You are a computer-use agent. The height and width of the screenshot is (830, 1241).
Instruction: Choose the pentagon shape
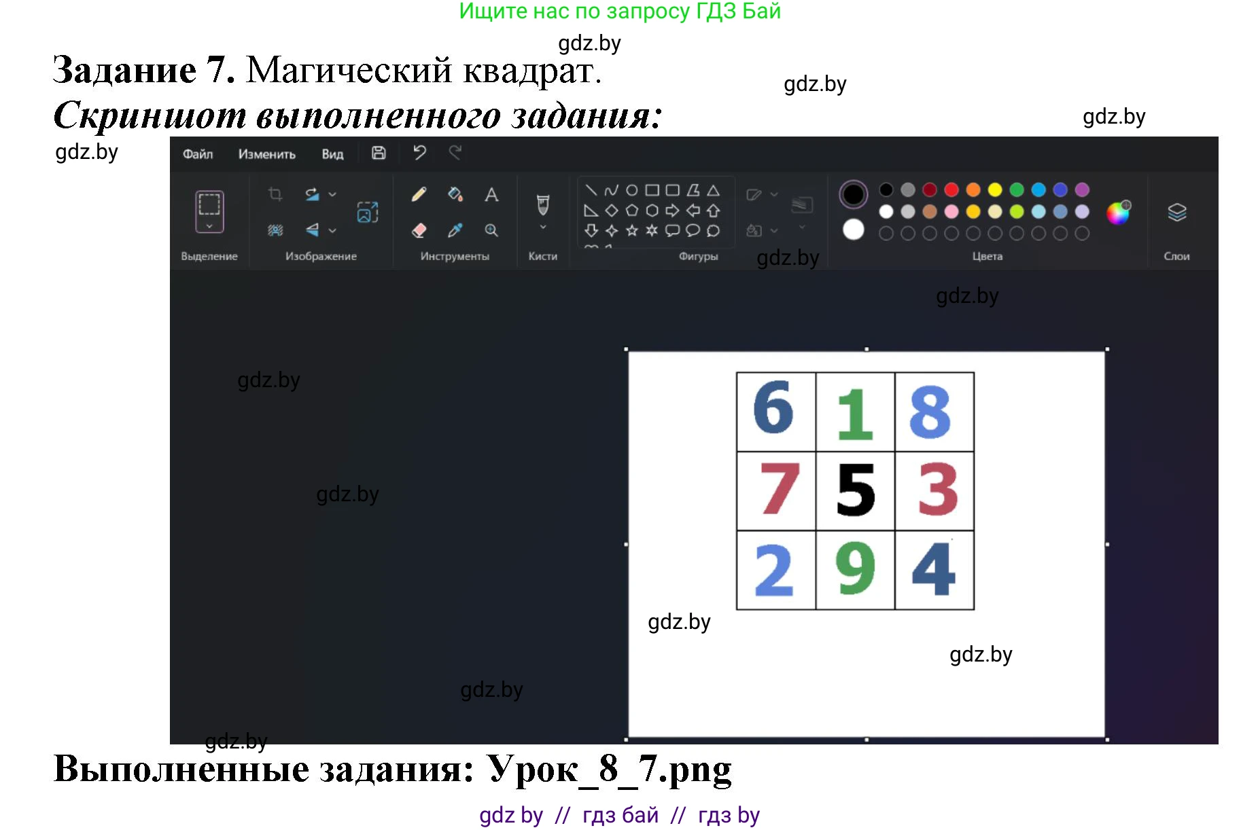(x=632, y=211)
